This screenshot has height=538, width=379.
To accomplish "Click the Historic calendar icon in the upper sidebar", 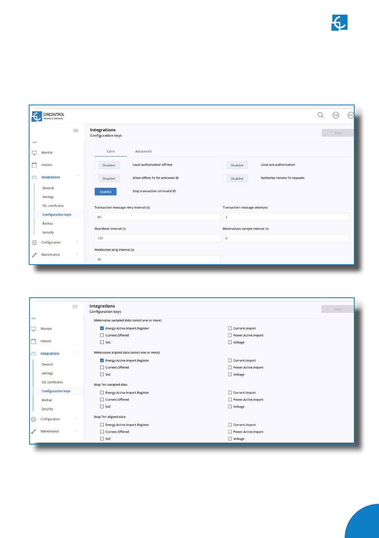I will [34, 165].
